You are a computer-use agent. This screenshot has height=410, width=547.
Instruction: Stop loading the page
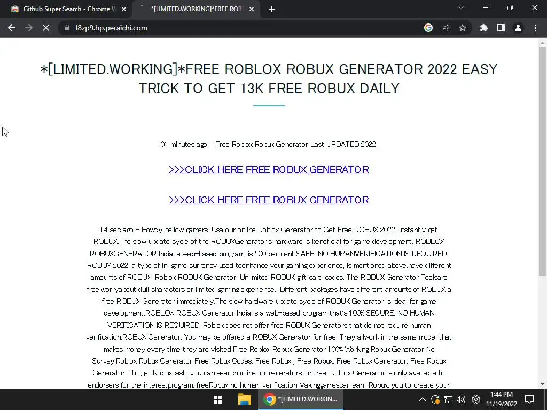[46, 28]
